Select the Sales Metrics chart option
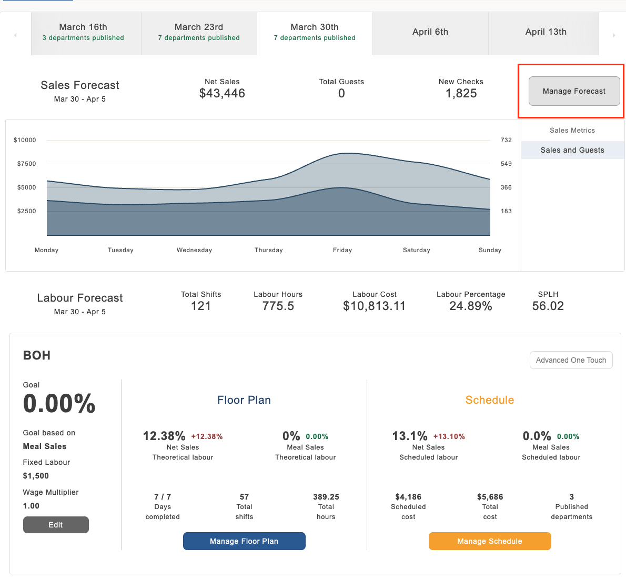 coord(572,130)
